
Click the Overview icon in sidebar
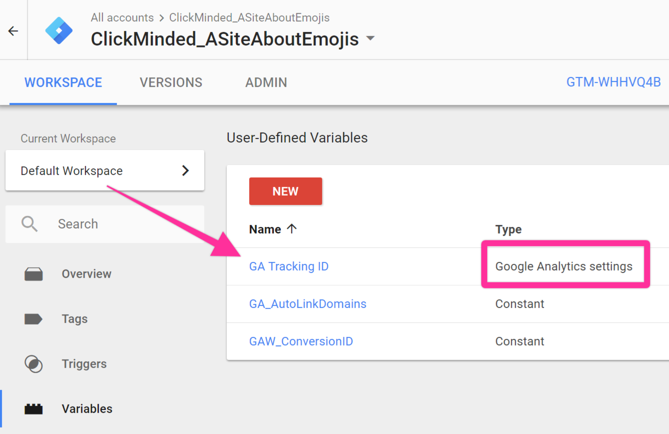point(34,274)
